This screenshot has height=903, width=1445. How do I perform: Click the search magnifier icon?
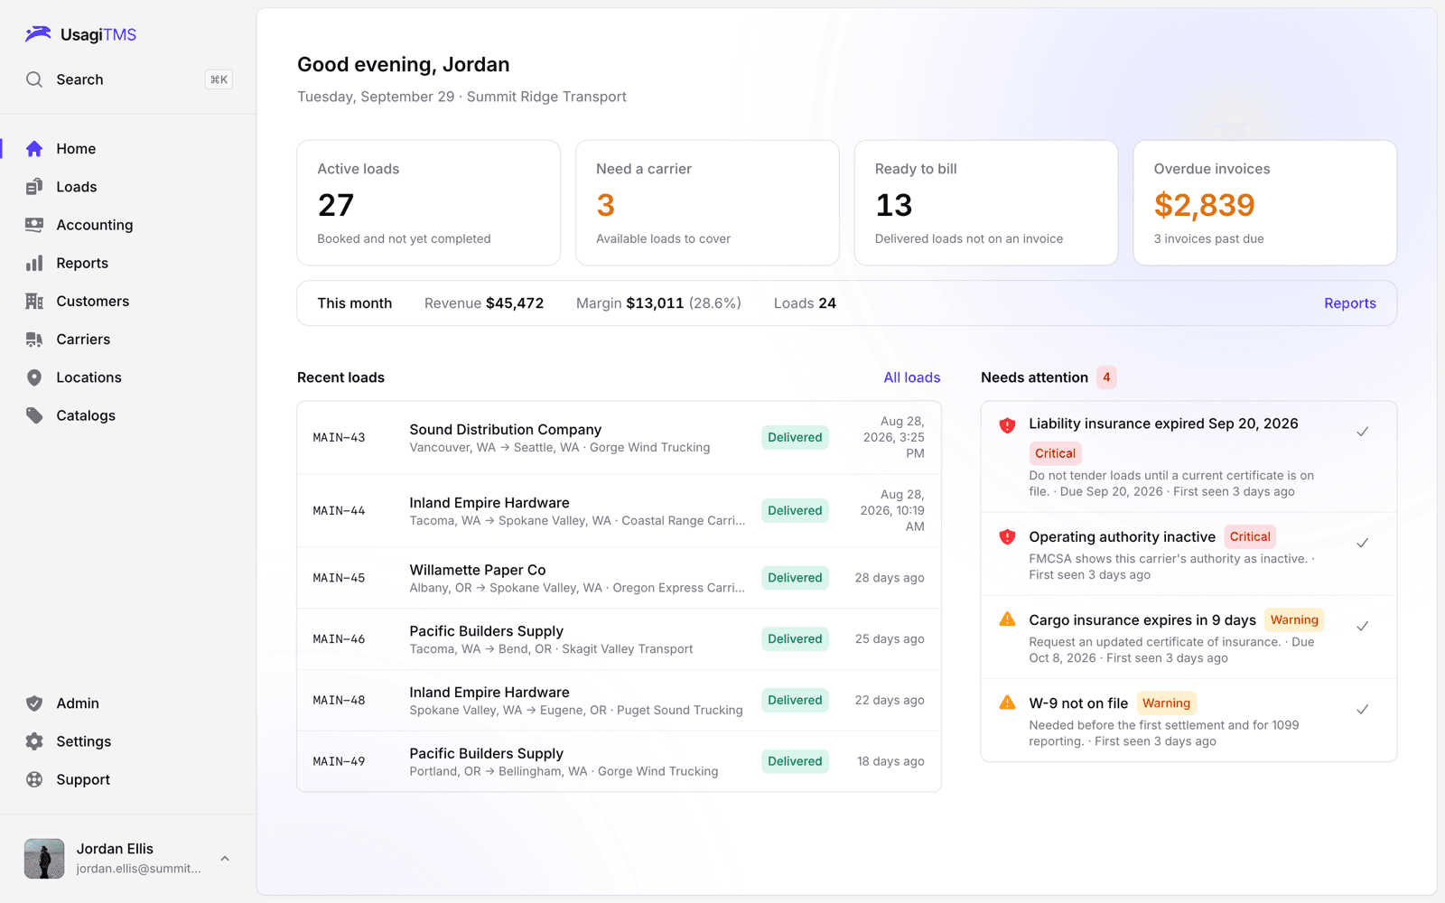click(34, 79)
